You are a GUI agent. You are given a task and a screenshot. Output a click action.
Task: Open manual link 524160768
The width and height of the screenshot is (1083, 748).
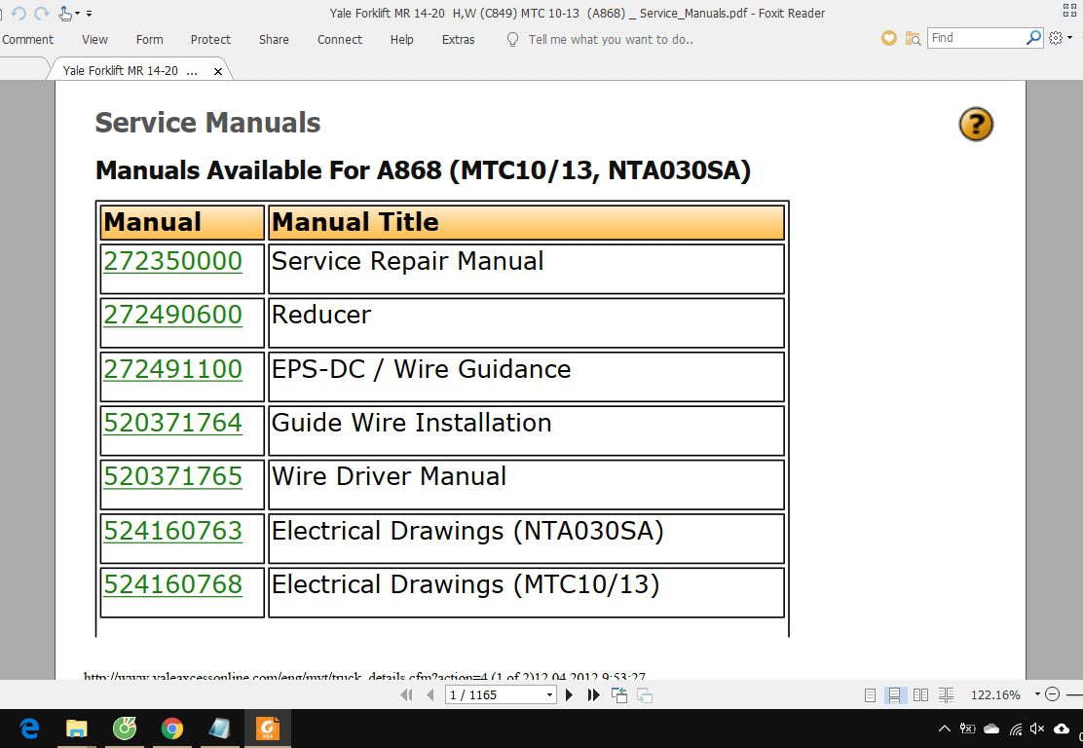172,584
